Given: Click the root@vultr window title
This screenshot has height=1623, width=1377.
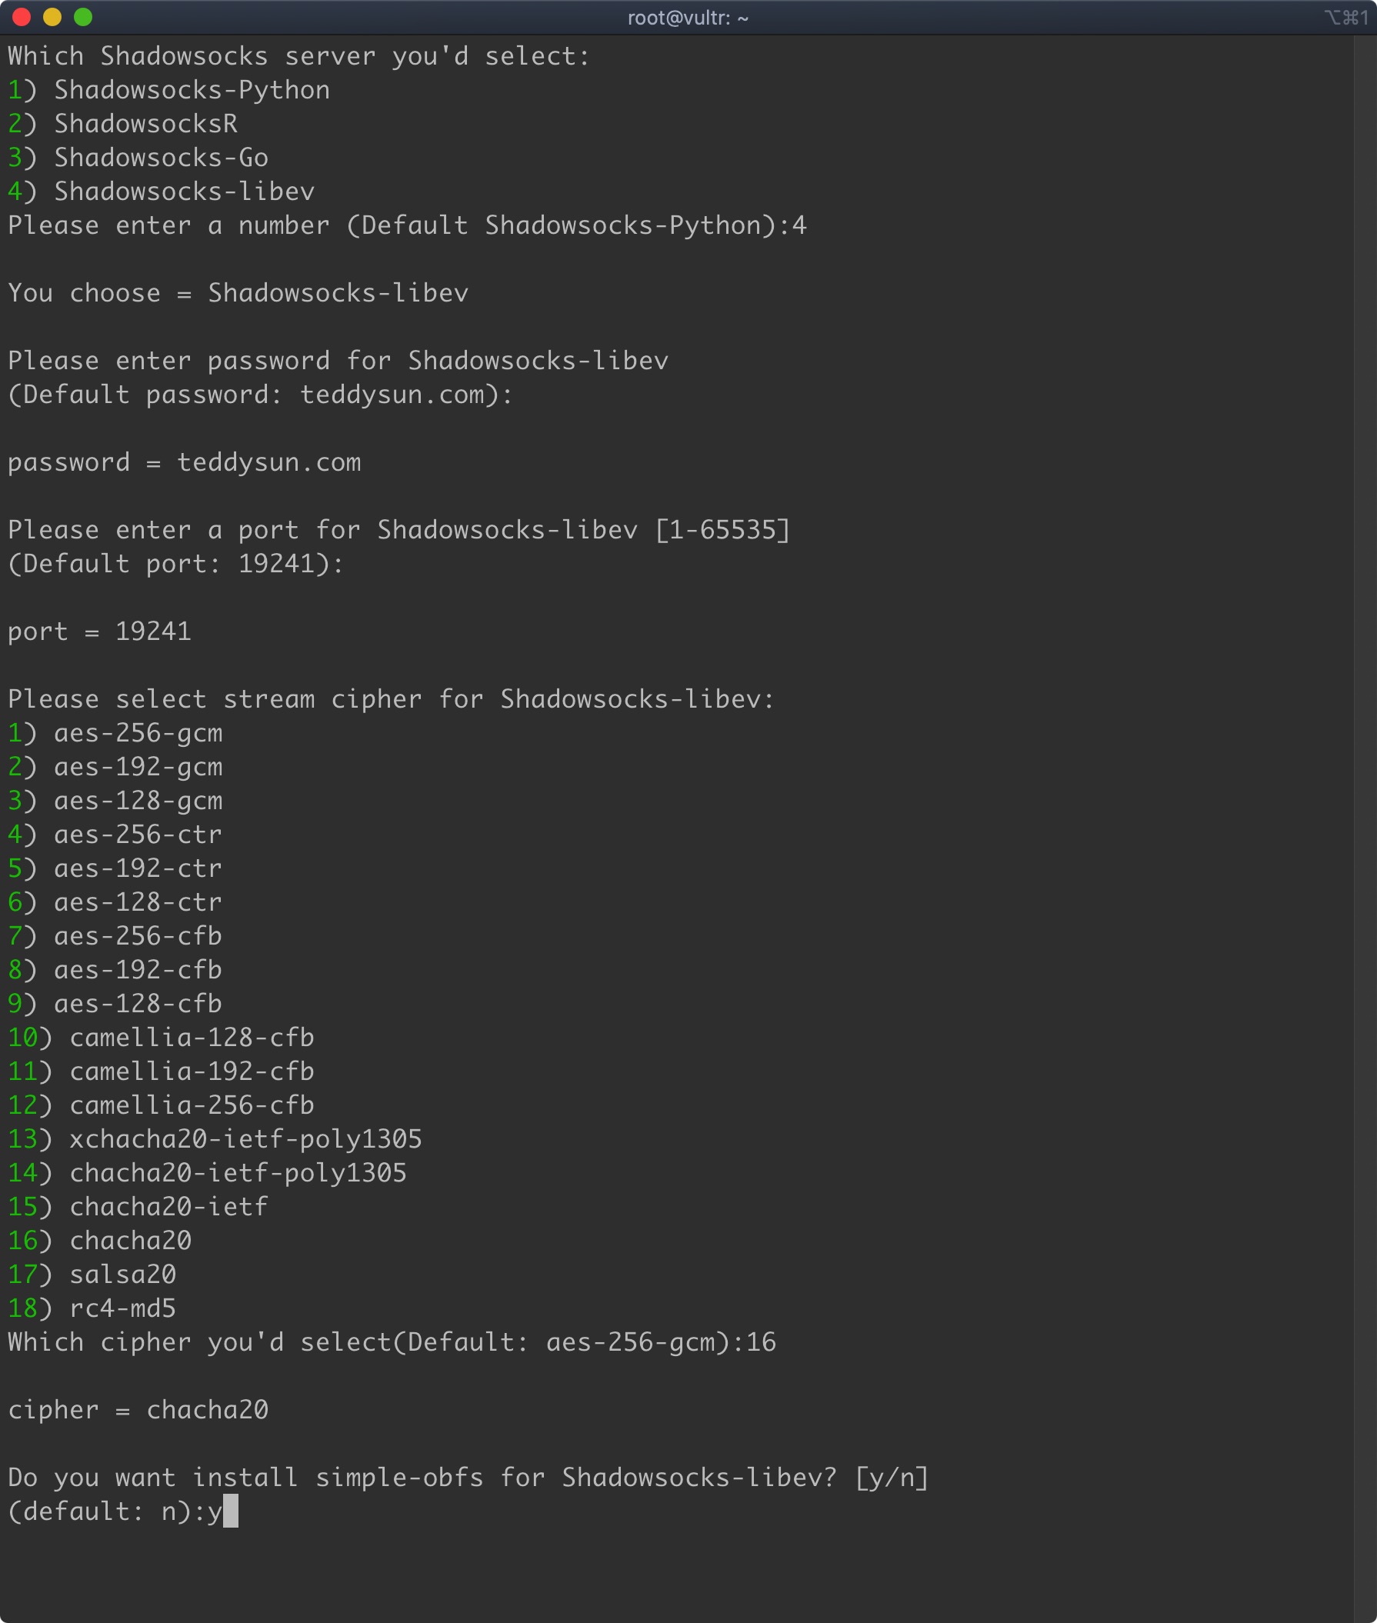Looking at the screenshot, I should pyautogui.click(x=688, y=18).
